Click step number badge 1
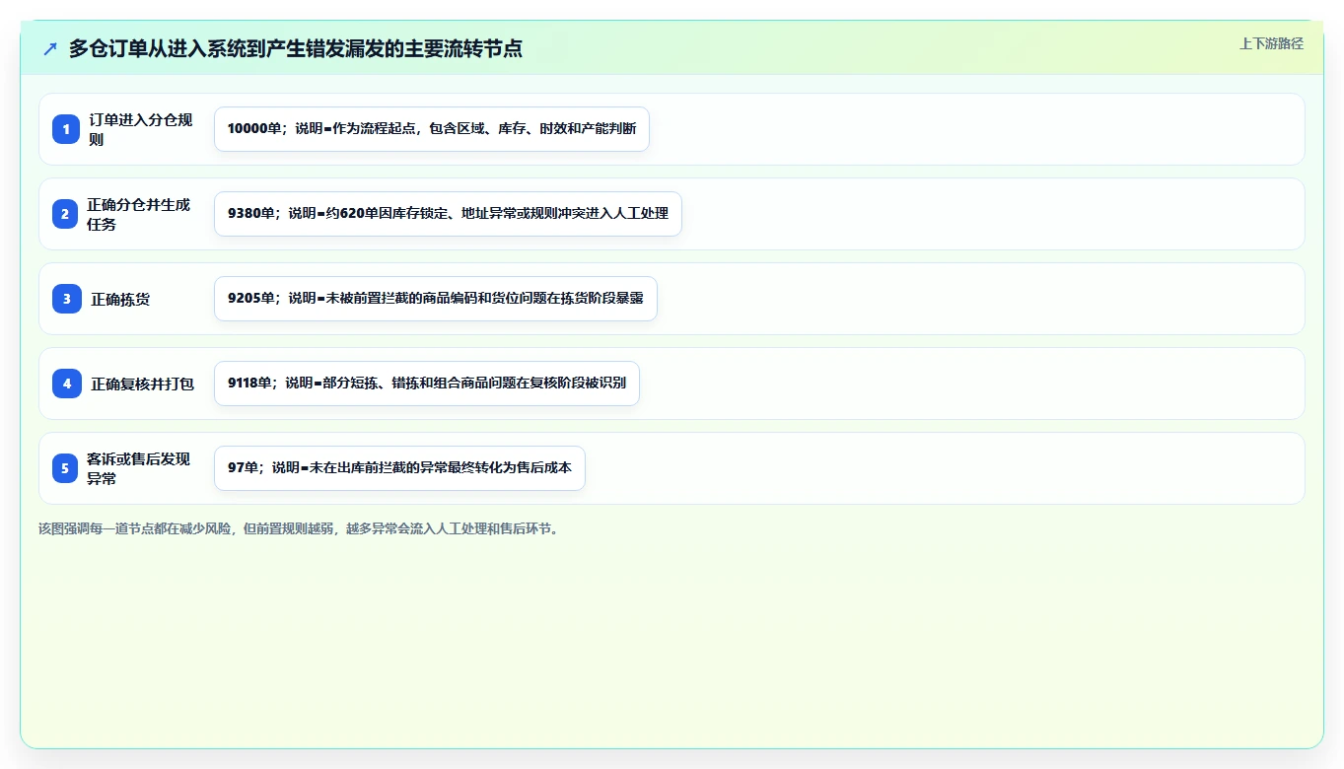The height and width of the screenshot is (769, 1344). tap(66, 129)
